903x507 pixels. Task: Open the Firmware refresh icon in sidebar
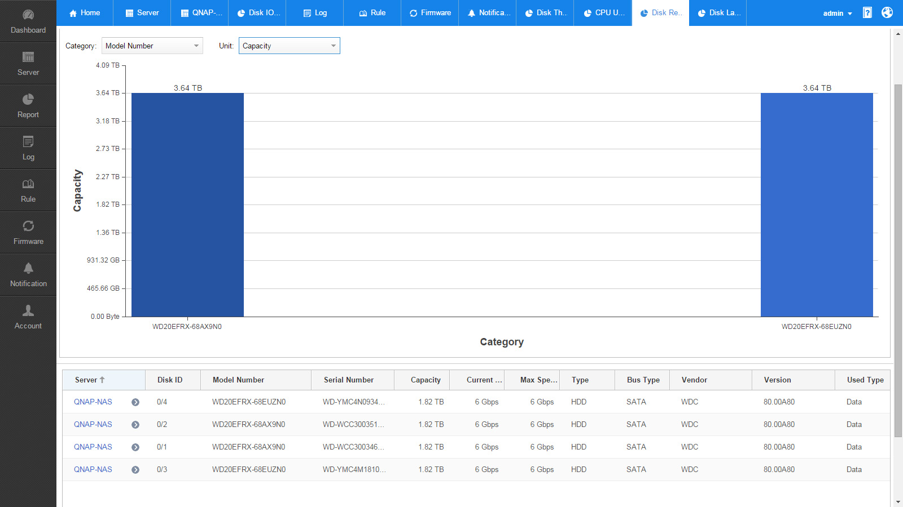[x=28, y=226]
